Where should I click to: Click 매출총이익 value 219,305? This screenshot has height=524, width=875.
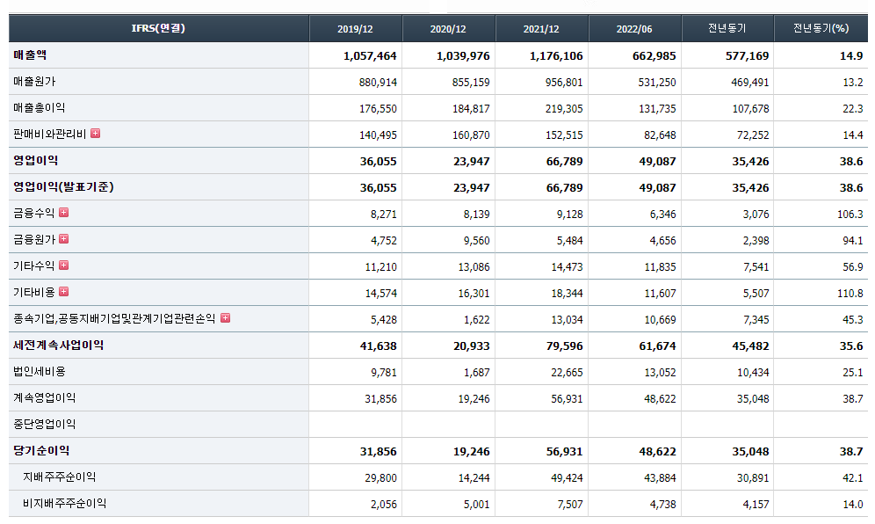click(x=564, y=109)
